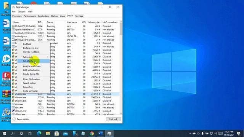
Task: Switch to Word on taskbar
Action: [x=101, y=134]
